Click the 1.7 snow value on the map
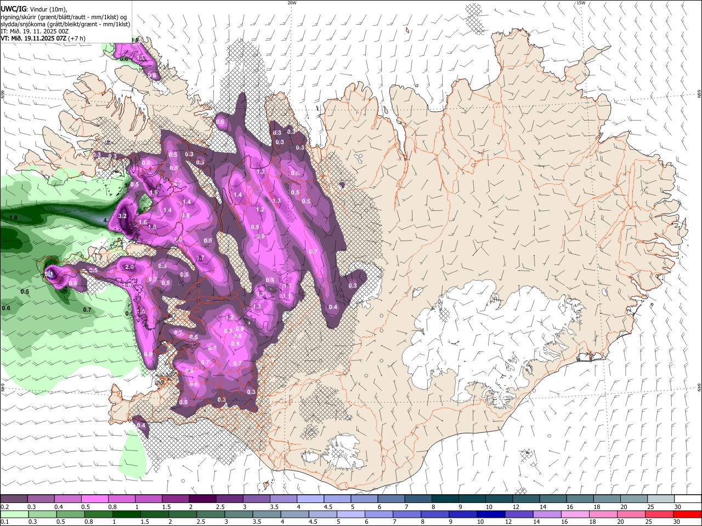The image size is (702, 526). tap(200, 258)
